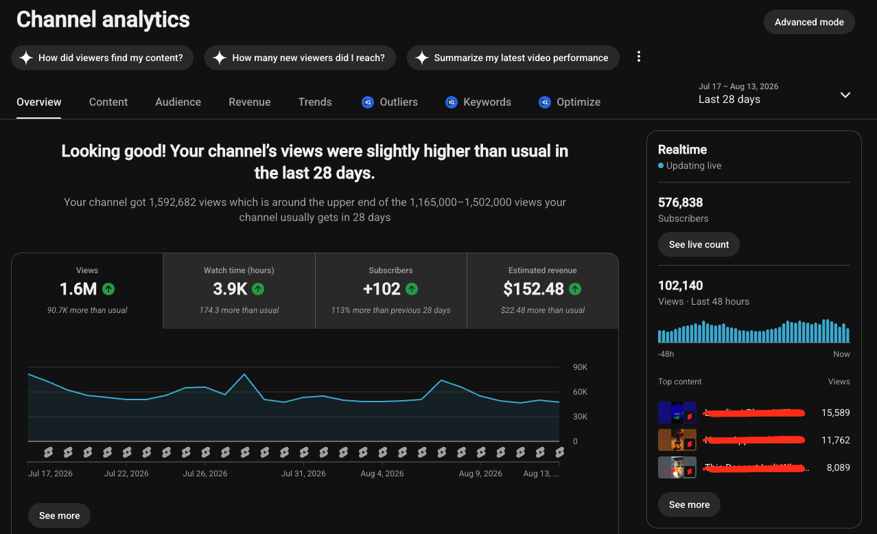This screenshot has width=877, height=534.
Task: Click the three-dot more options icon
Action: (x=639, y=57)
